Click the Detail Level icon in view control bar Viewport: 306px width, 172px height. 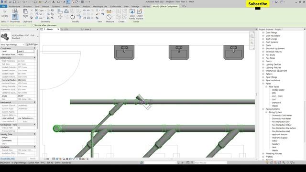54,159
